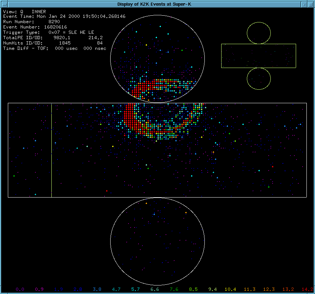The height and width of the screenshot is (294, 315).
Task: Click the 'Time Diff - TOF' line
Action: (55, 48)
